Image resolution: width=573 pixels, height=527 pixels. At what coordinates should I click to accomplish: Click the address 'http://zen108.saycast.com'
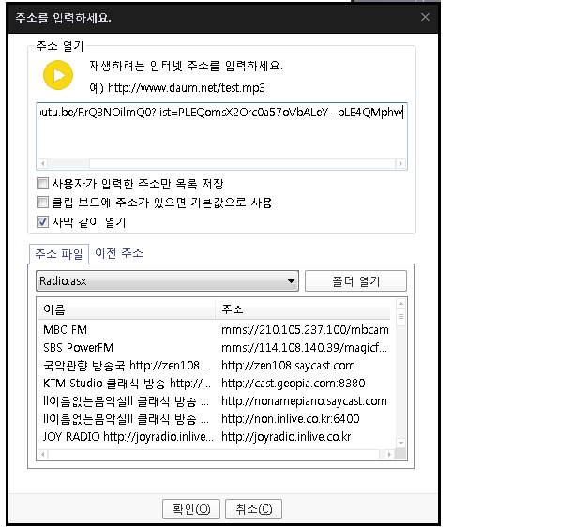288,366
